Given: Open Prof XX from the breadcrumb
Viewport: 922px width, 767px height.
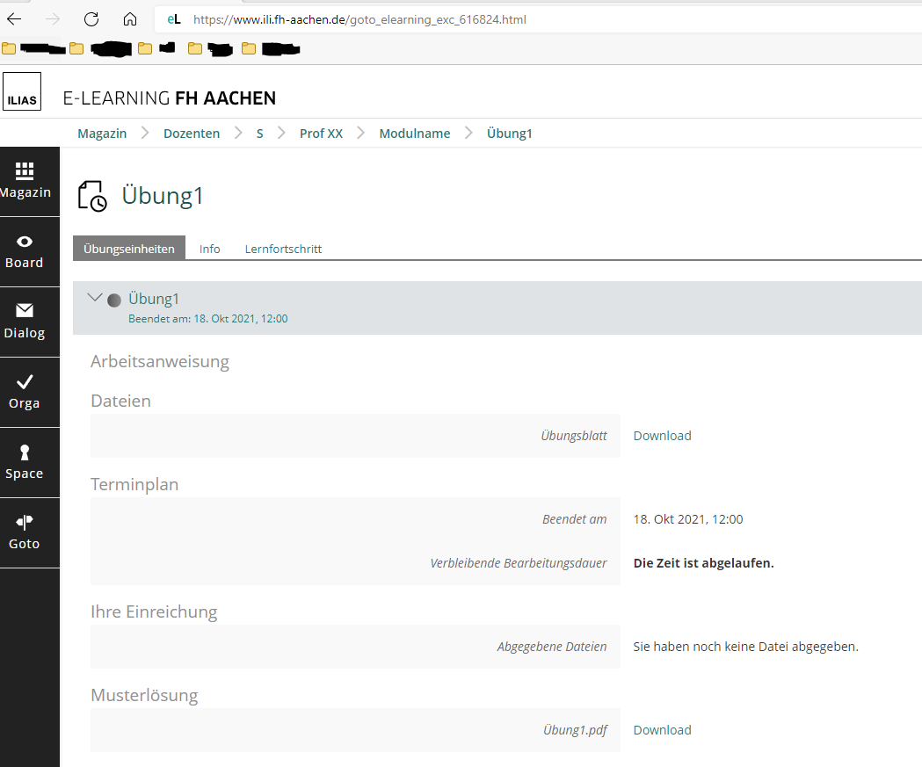Looking at the screenshot, I should pos(321,133).
